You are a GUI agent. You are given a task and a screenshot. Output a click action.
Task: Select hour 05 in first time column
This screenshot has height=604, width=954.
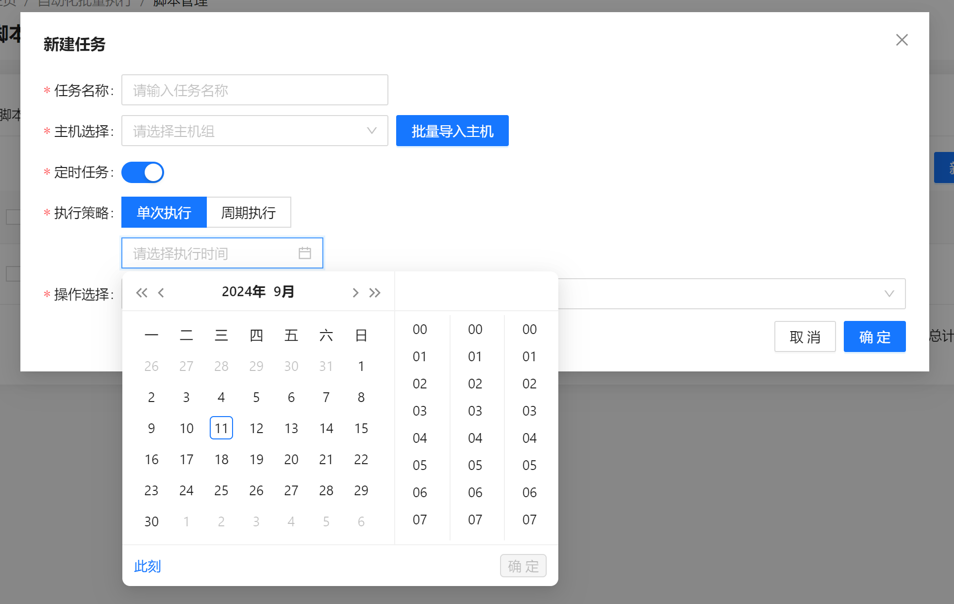(x=420, y=465)
